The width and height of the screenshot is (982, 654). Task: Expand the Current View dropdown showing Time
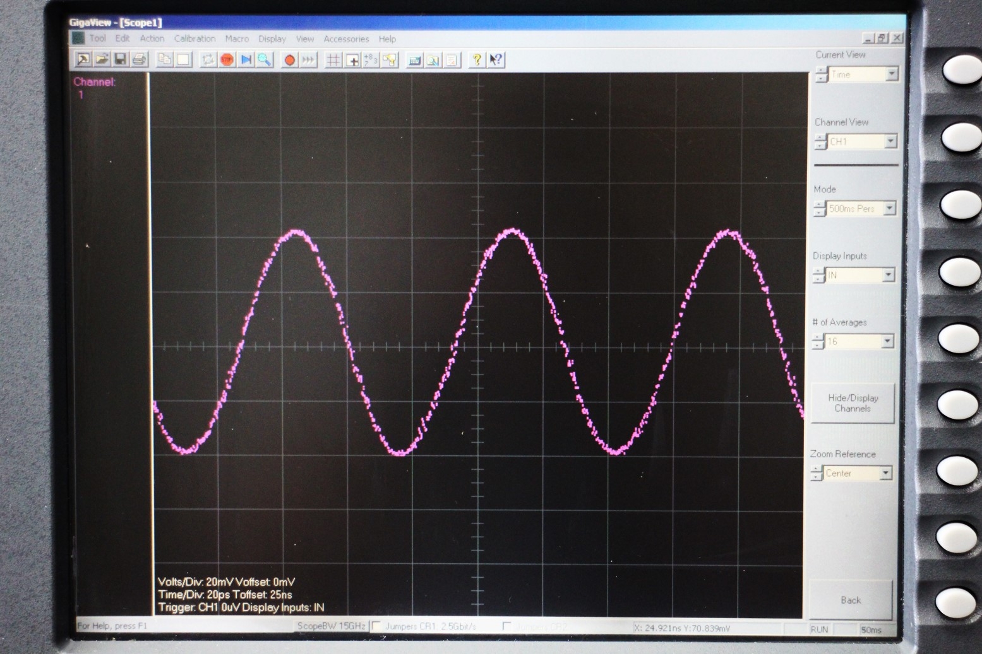(x=892, y=74)
